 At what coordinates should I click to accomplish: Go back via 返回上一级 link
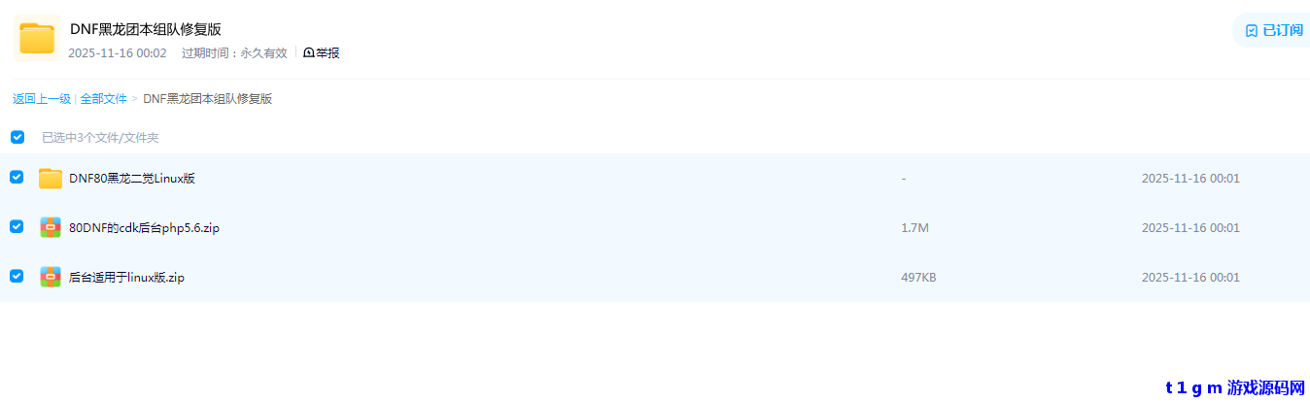click(42, 99)
